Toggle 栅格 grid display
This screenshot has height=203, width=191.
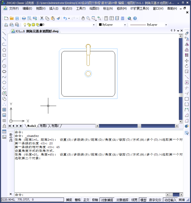[x=78, y=200]
